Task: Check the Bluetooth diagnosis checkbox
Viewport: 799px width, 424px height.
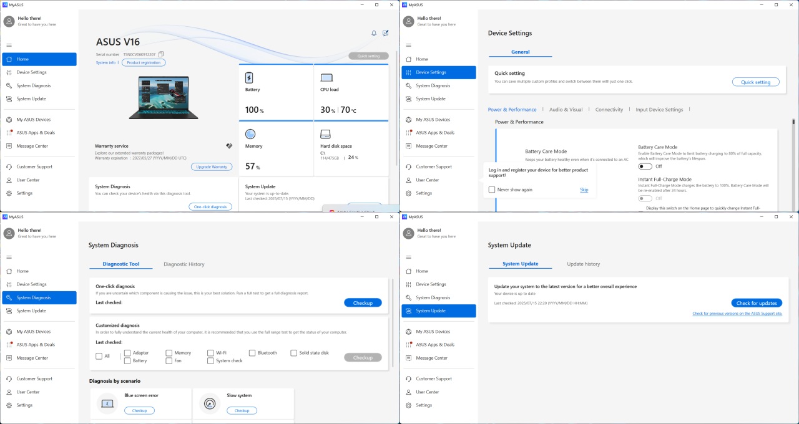Action: coord(252,353)
